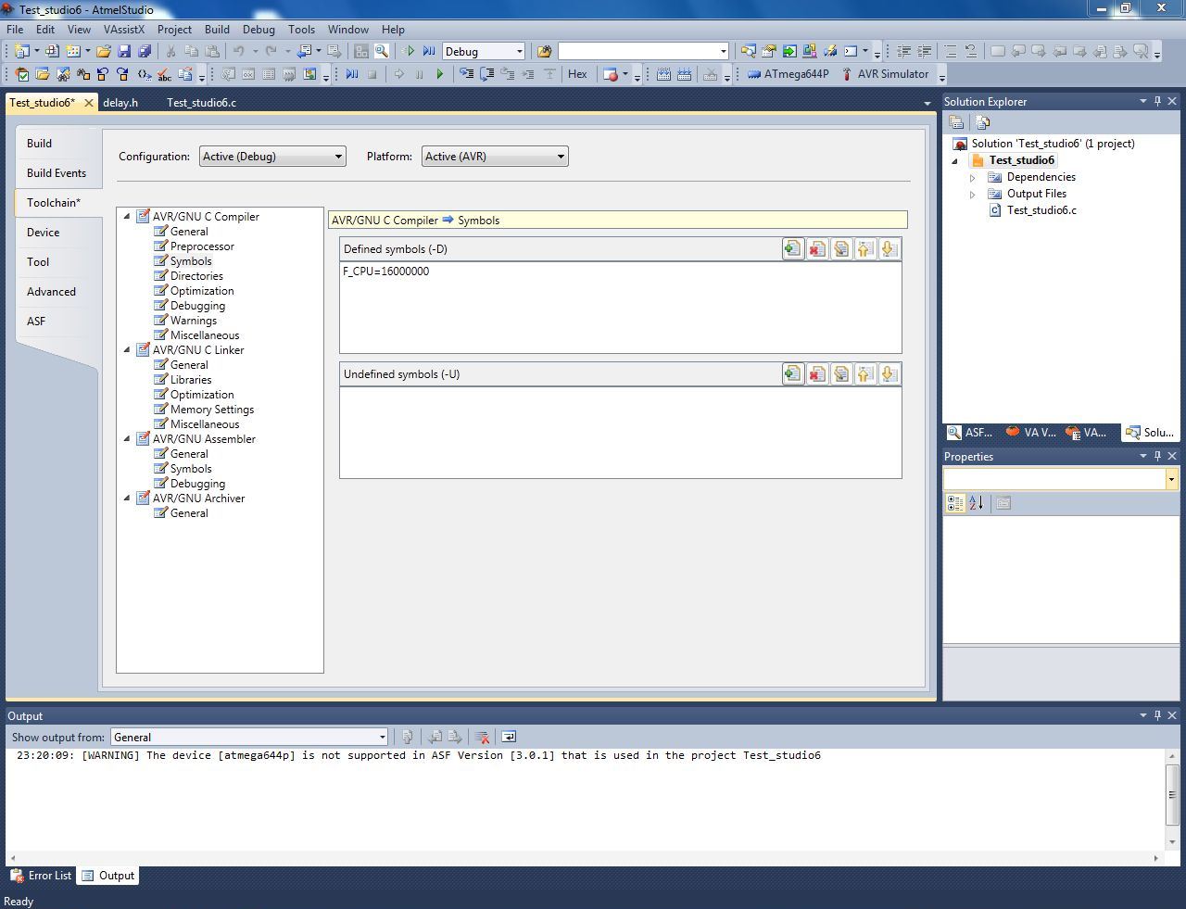Click the Undo toolbar icon
This screenshot has height=909, width=1186.
(239, 51)
